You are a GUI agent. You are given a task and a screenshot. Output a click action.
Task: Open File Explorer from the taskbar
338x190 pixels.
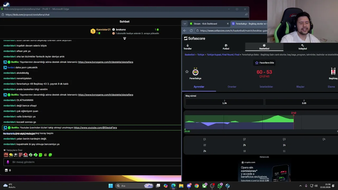[181, 186]
